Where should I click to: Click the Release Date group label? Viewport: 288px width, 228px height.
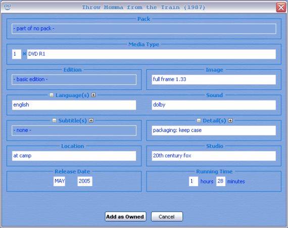(72, 171)
